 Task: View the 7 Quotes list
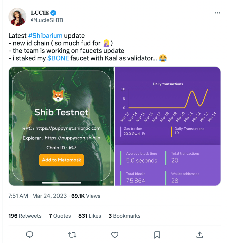point(60,216)
